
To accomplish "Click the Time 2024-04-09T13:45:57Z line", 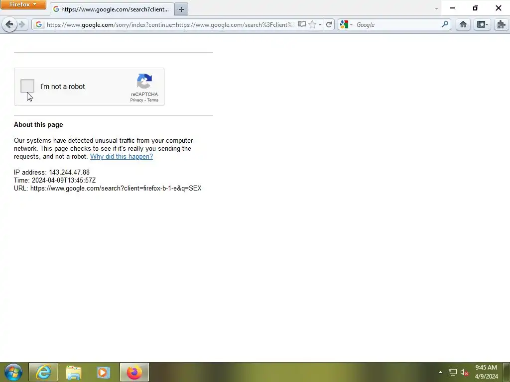I will click(55, 180).
